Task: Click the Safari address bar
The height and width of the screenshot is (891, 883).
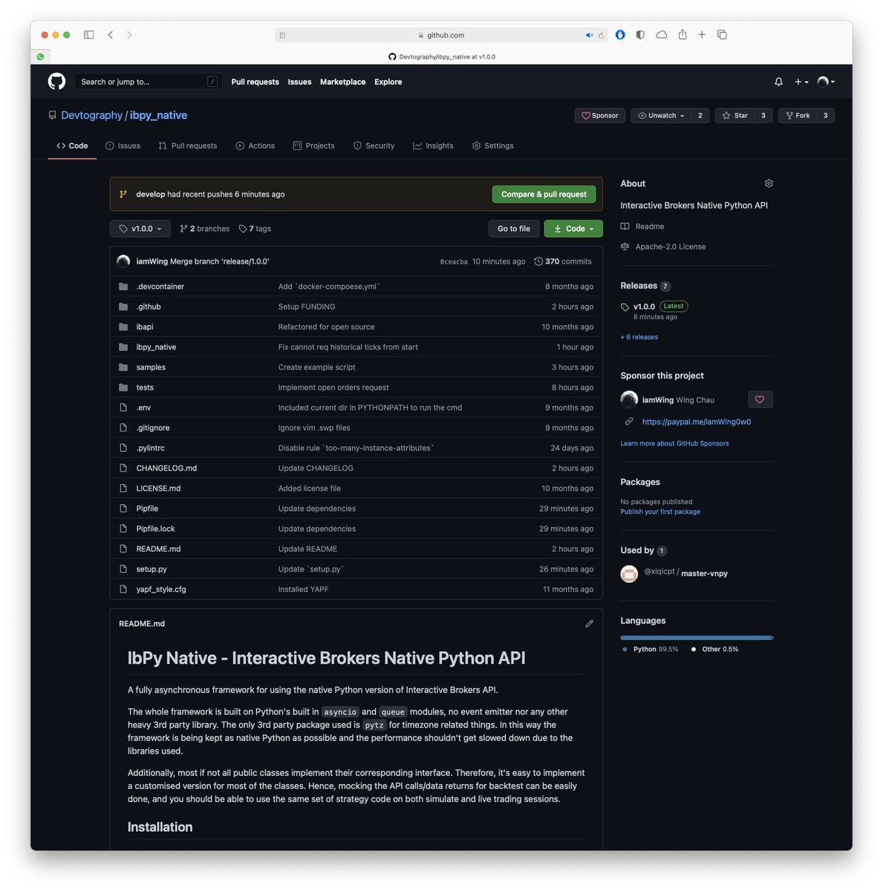Action: click(441, 35)
